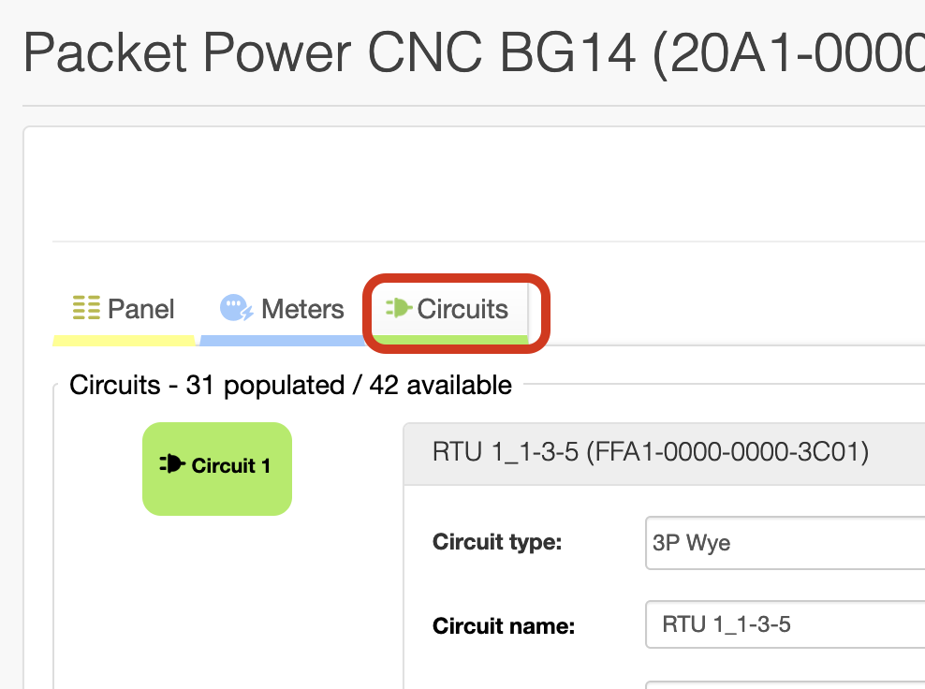Screen dimensions: 925x689
Task: Select the green Circuit 1 button
Action: 216,468
